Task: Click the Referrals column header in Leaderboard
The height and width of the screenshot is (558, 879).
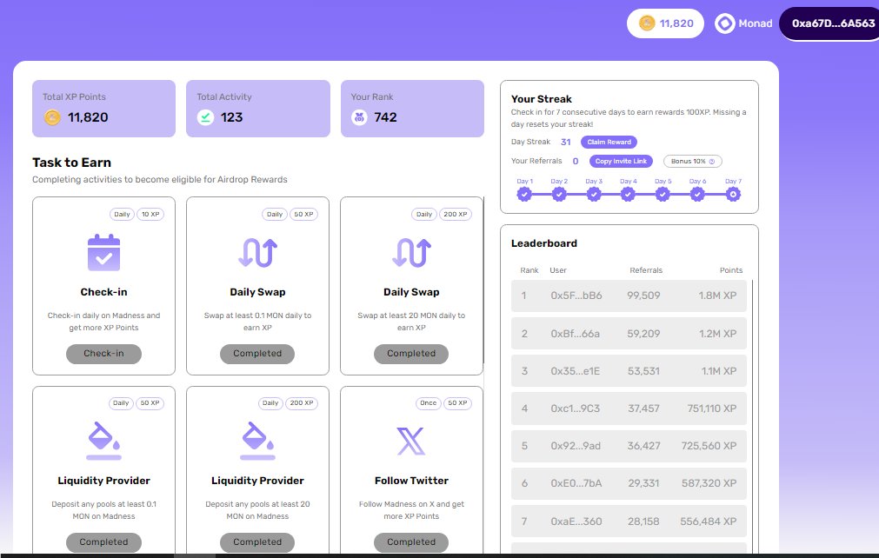Action: 646,270
